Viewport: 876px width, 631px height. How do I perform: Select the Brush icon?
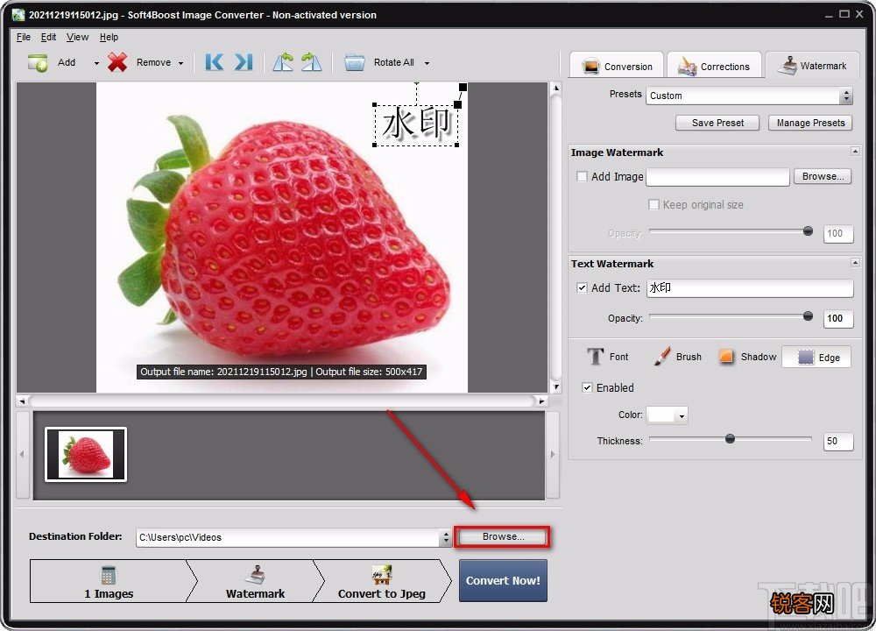[662, 357]
